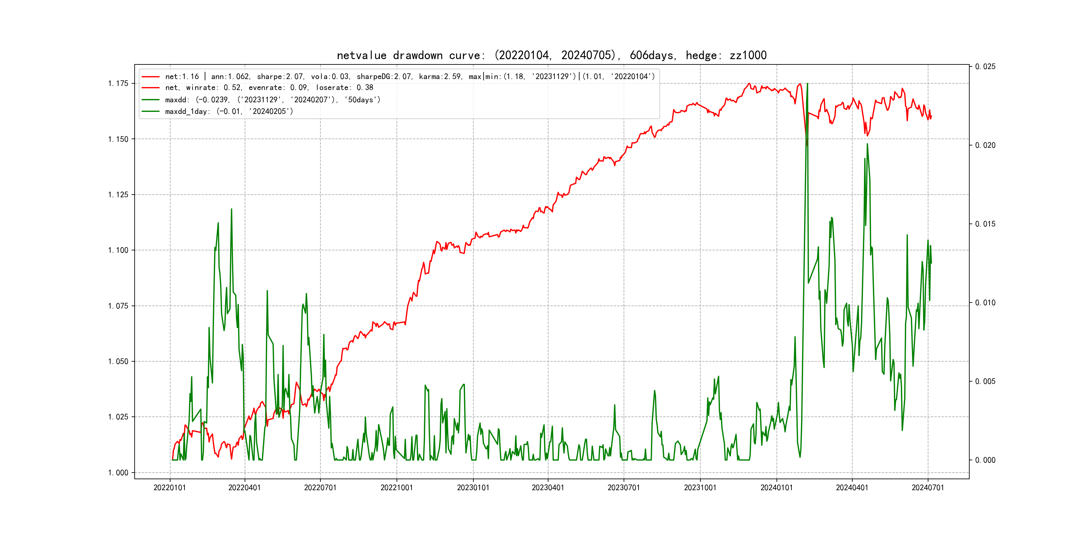Click the 20240701 x-axis date label
1077x538 pixels.
pos(928,488)
